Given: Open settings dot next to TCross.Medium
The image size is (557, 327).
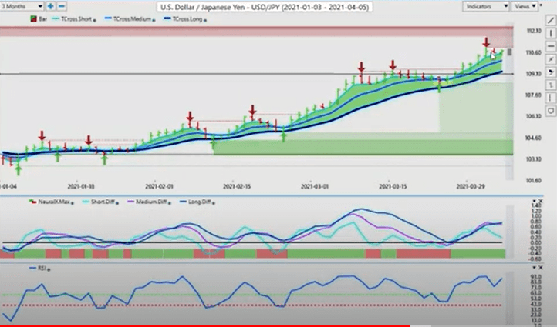Looking at the screenshot, I should coord(154,21).
